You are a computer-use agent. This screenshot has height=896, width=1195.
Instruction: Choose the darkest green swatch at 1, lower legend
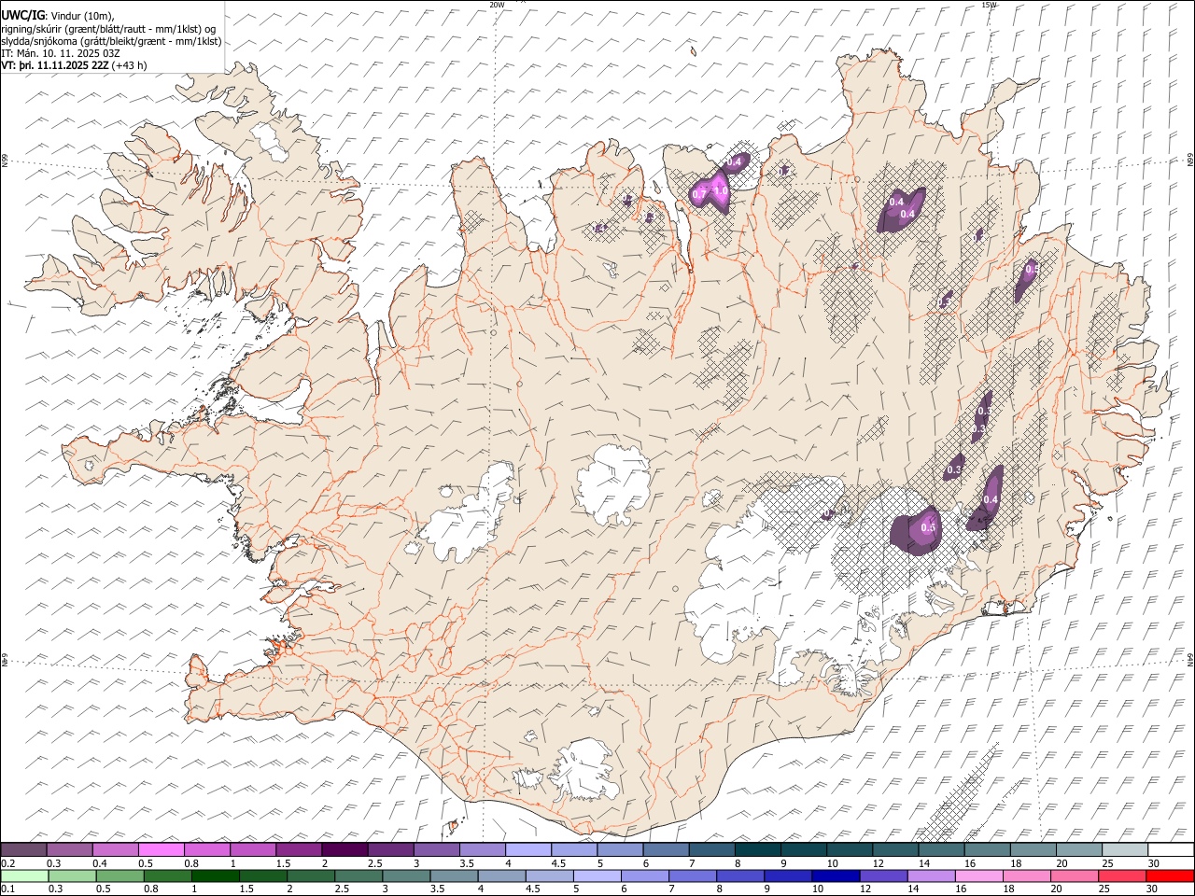[216, 875]
